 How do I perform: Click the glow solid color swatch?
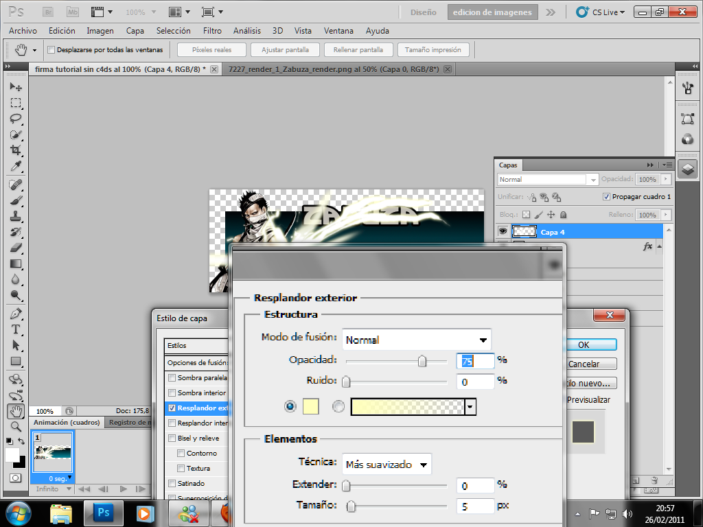[x=311, y=406]
